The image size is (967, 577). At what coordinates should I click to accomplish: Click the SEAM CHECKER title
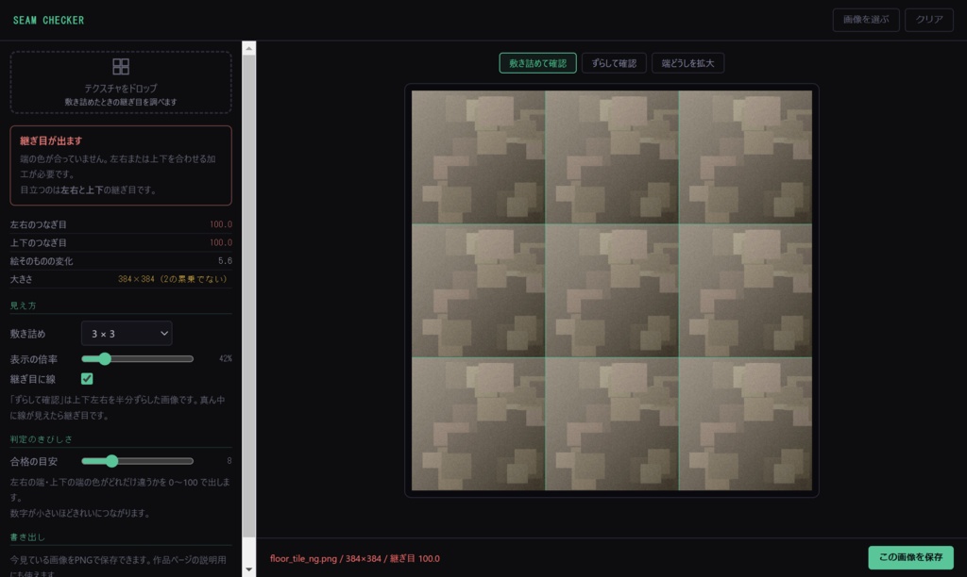(x=48, y=21)
